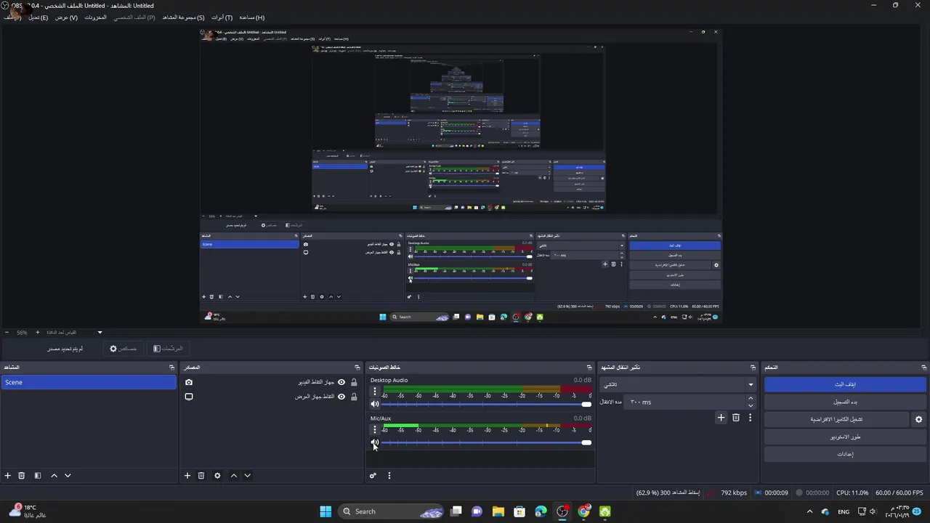Click the camera icon of video capture source
930x523 pixels.
tap(189, 382)
